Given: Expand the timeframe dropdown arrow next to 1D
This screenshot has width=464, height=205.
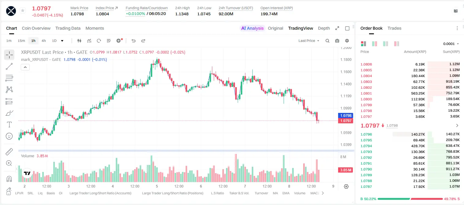Looking at the screenshot, I should [x=62, y=41].
